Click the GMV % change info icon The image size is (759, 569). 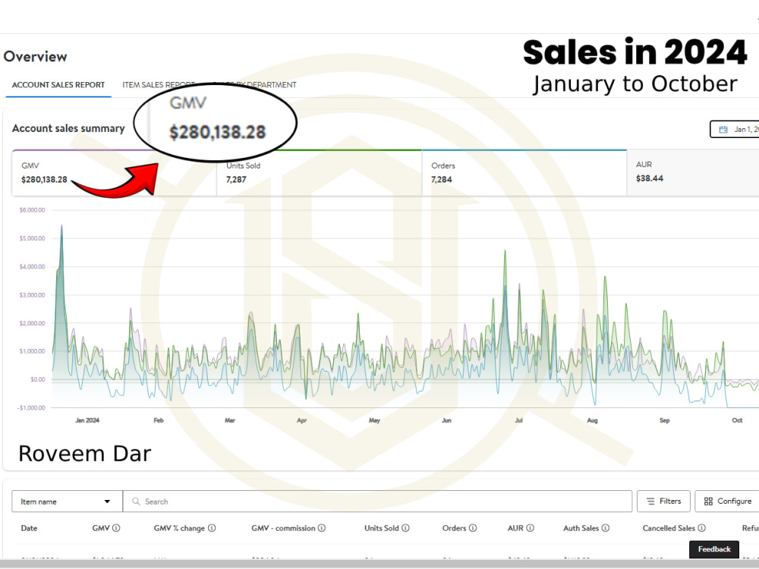[212, 528]
